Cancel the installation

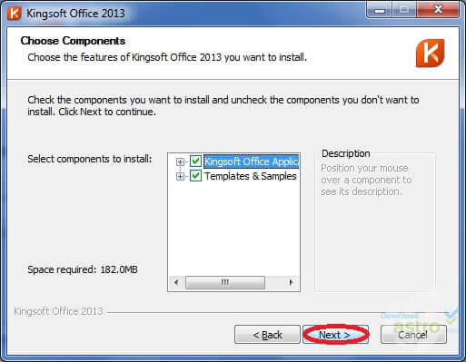pyautogui.click(x=413, y=335)
